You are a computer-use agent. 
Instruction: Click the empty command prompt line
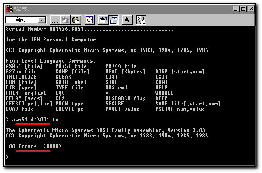click(130, 157)
